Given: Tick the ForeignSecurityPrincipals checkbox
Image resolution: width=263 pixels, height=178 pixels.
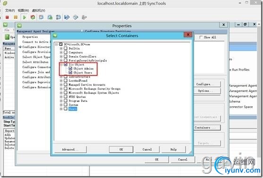Looking at the screenshot, I should [66, 60].
